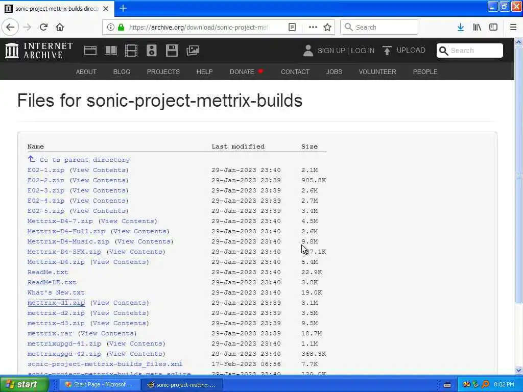Bookmark this page with the star icon
Viewport: 523px width, 392px height.
[x=327, y=27]
